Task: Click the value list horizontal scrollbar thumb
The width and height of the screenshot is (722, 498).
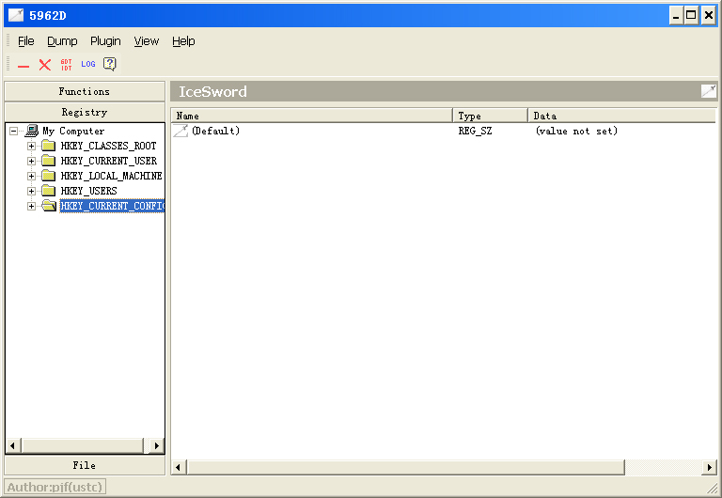Action: click(x=406, y=468)
